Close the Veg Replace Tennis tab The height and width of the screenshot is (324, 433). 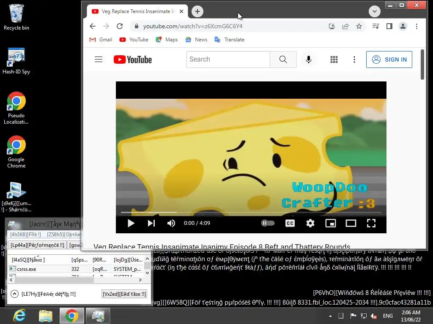pyautogui.click(x=181, y=11)
